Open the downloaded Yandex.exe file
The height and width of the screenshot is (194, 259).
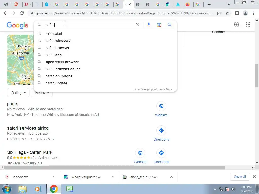(20, 177)
